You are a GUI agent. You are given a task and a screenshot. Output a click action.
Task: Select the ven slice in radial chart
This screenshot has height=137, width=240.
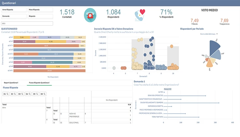point(207,60)
